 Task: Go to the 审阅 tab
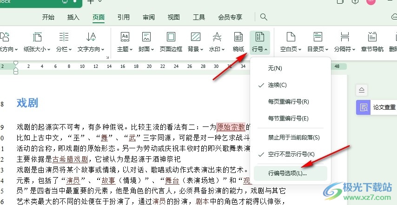pyautogui.click(x=149, y=17)
